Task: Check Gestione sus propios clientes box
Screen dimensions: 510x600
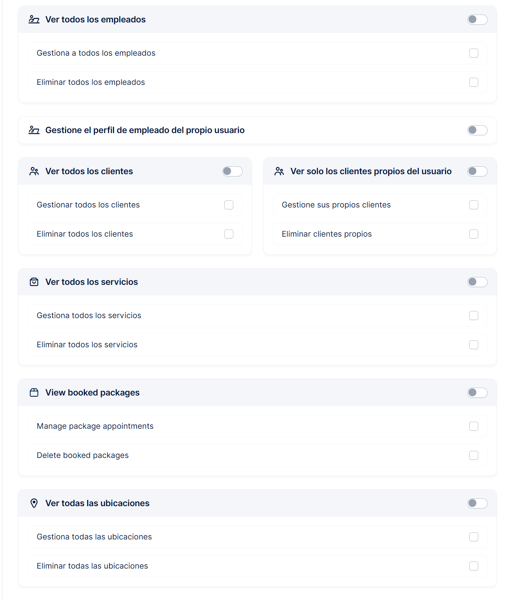Action: [474, 205]
